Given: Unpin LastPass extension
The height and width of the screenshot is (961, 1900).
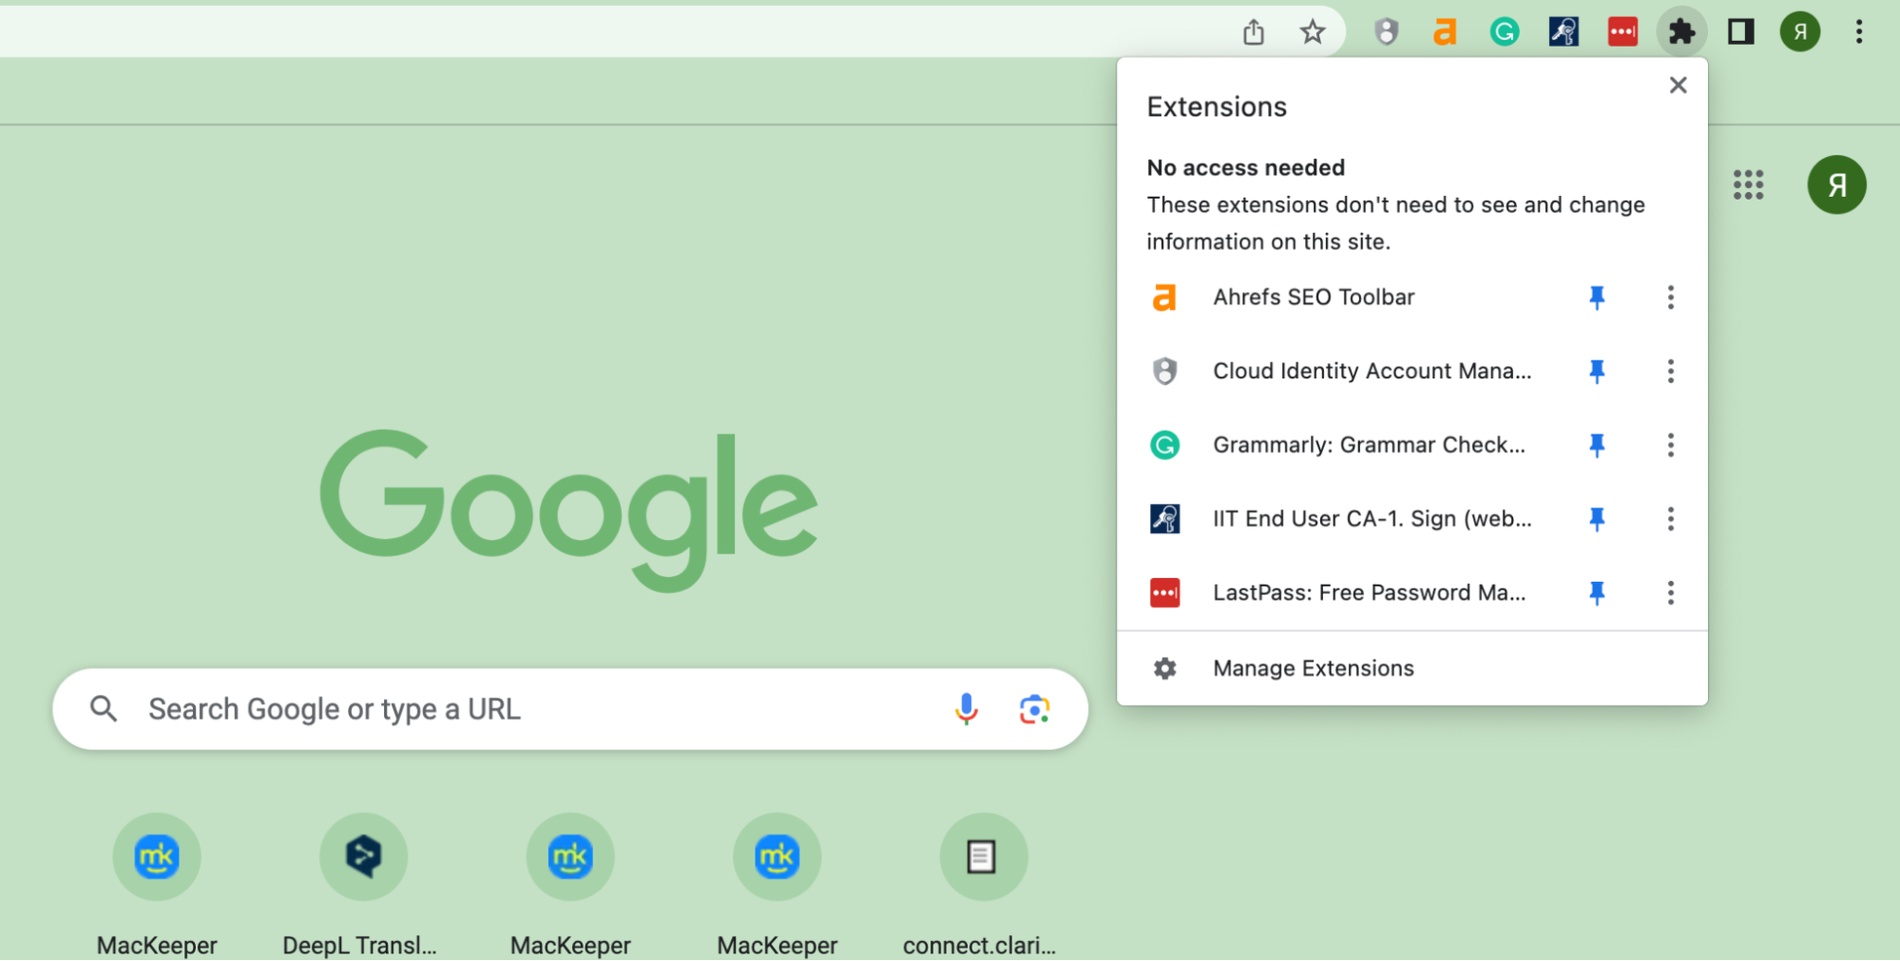Looking at the screenshot, I should pos(1597,593).
